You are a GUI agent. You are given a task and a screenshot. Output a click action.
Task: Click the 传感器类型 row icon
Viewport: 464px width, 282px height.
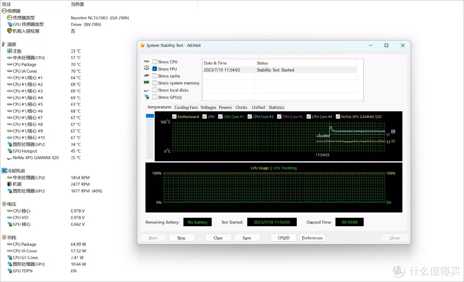click(9, 18)
